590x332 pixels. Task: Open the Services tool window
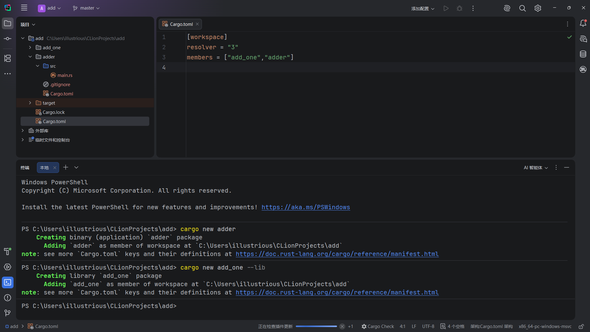point(8,267)
